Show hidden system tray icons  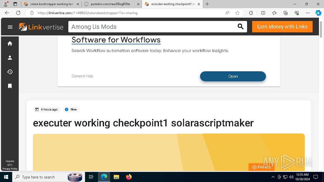coord(273,177)
